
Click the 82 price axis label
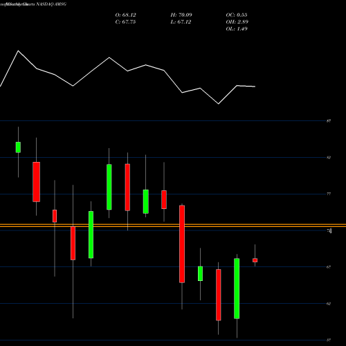tap(329, 158)
